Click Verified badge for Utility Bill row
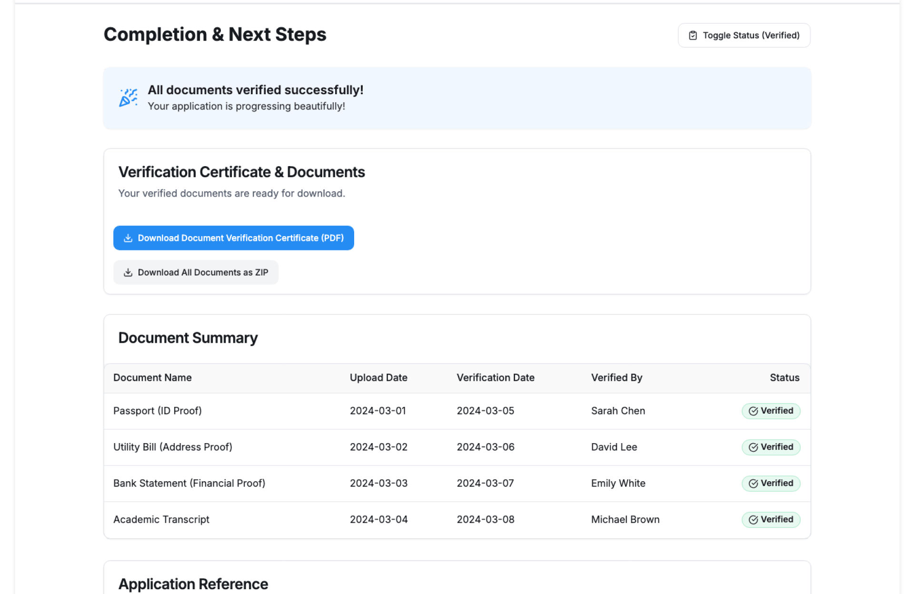This screenshot has width=914, height=594. pyautogui.click(x=770, y=447)
